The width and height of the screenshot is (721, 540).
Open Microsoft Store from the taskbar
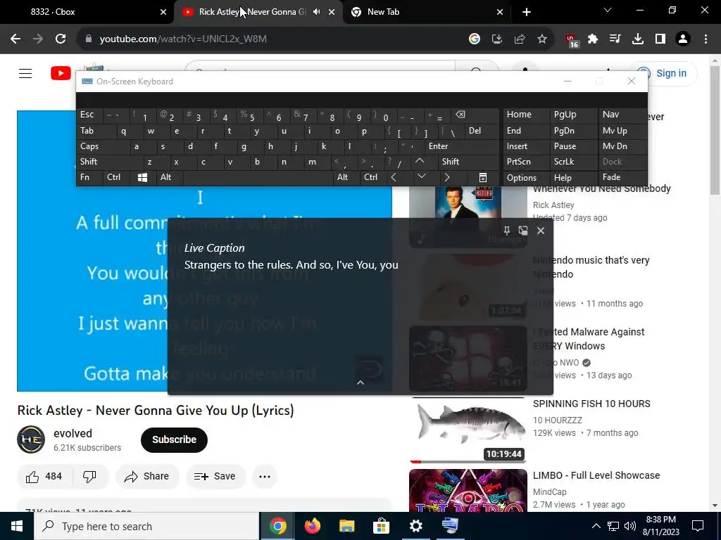[381, 526]
